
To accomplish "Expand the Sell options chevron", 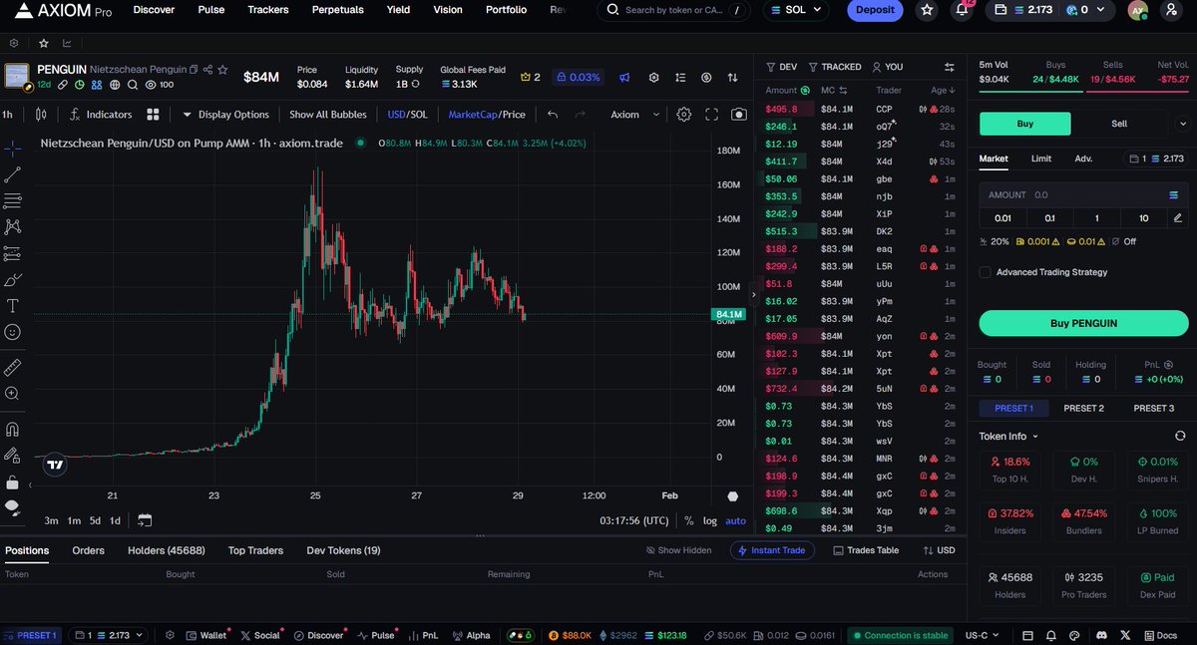I will [x=1182, y=124].
